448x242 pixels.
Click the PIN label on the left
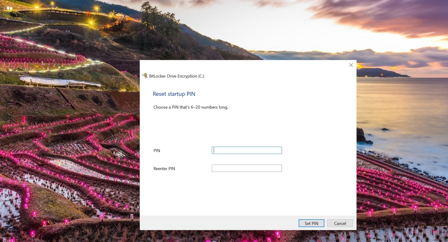click(157, 150)
